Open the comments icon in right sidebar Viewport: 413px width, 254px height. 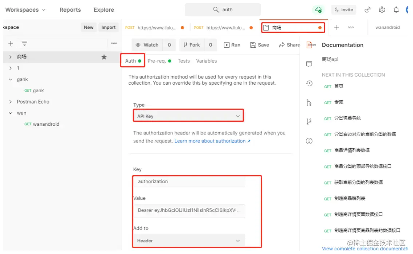coord(309,64)
